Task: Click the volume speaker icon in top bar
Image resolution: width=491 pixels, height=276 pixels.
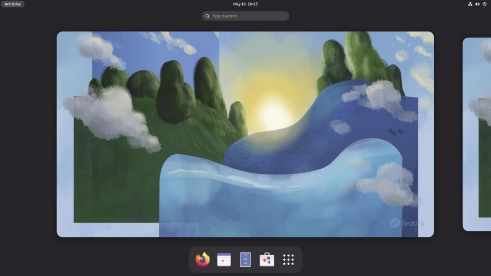Action: pyautogui.click(x=477, y=4)
